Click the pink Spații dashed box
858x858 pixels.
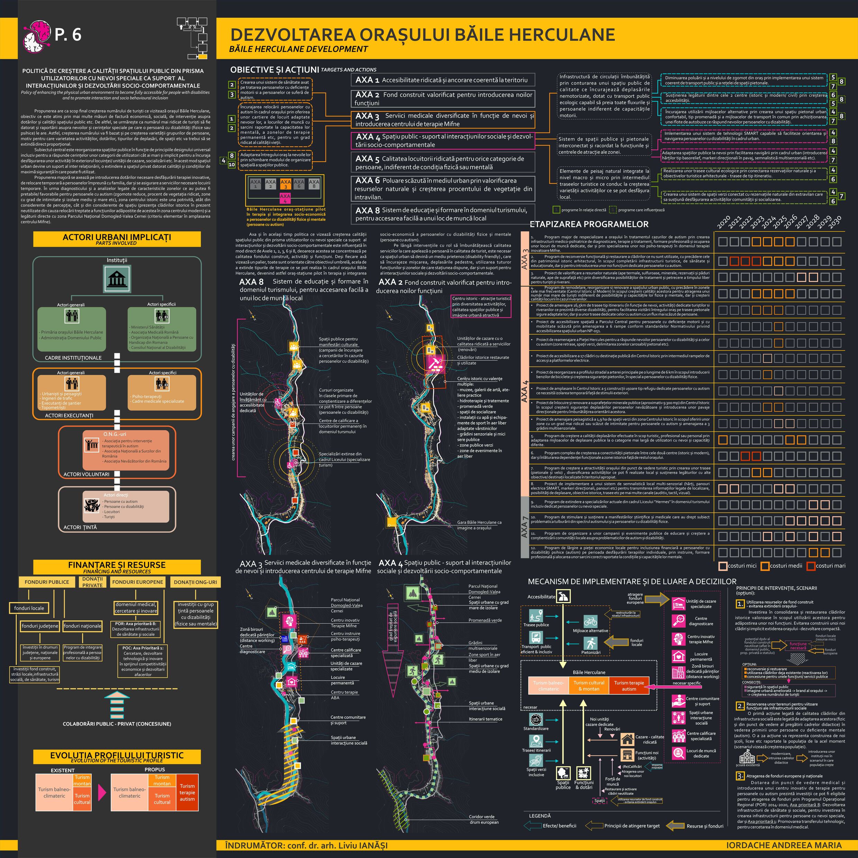click(600, 801)
